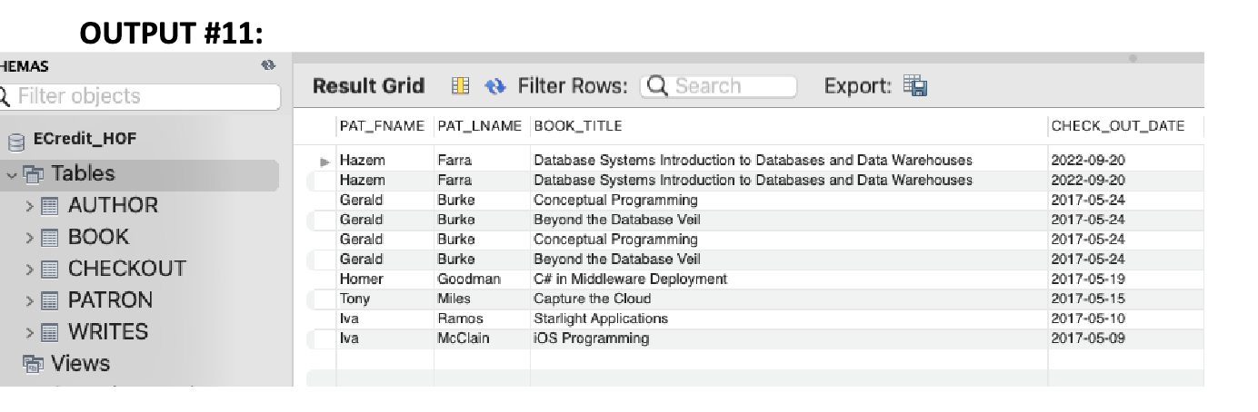Screen dimensions: 1258x412
Task: Select the WRITES table in the tree
Action: [x=108, y=332]
